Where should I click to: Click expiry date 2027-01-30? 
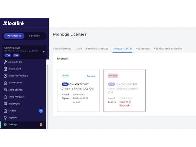click(x=79, y=98)
